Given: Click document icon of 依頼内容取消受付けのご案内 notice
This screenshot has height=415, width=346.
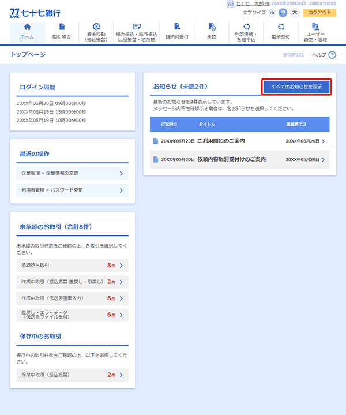Looking at the screenshot, I should click(x=156, y=159).
